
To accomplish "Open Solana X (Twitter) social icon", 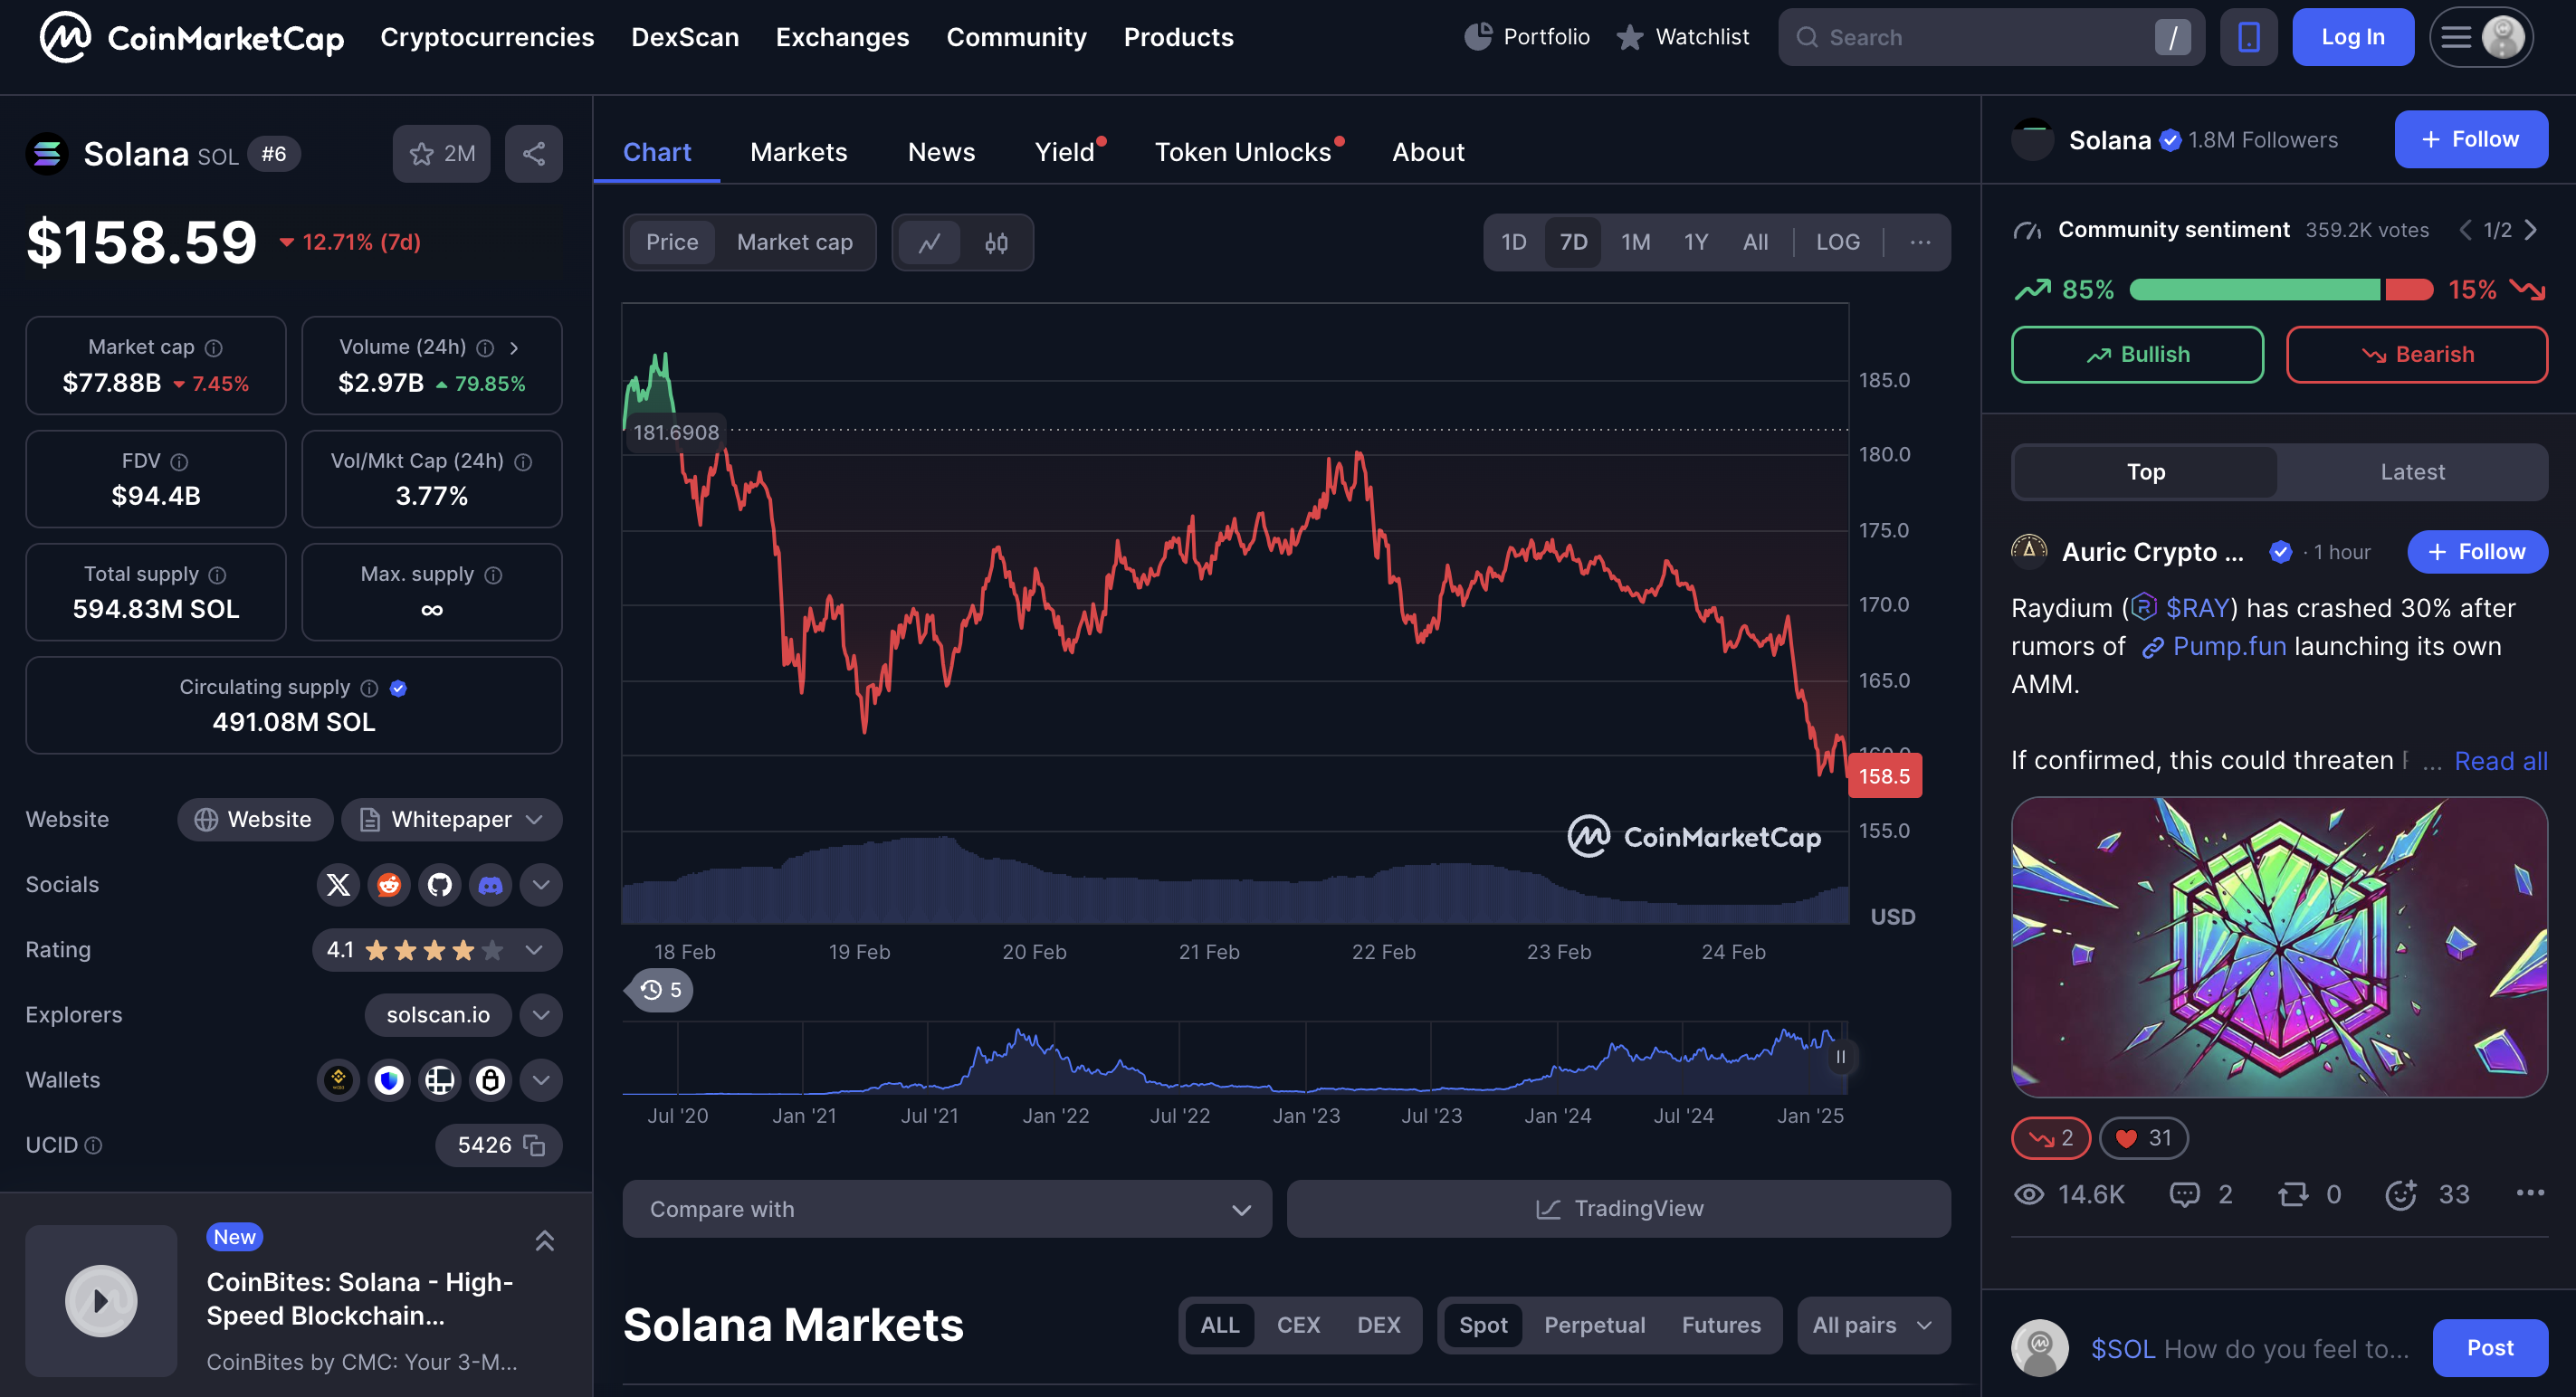I will 339,886.
